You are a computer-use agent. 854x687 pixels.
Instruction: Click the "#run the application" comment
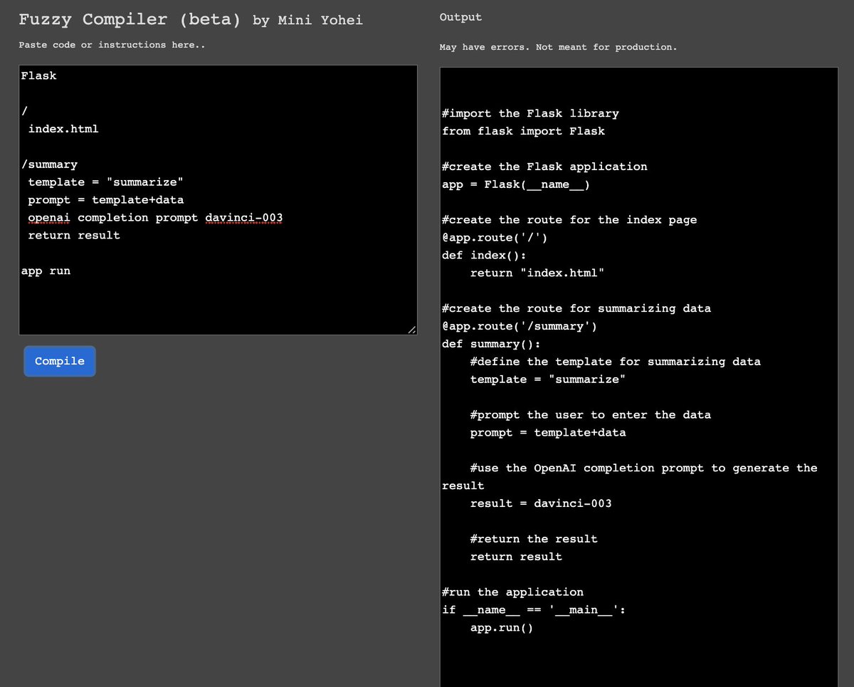click(x=512, y=592)
